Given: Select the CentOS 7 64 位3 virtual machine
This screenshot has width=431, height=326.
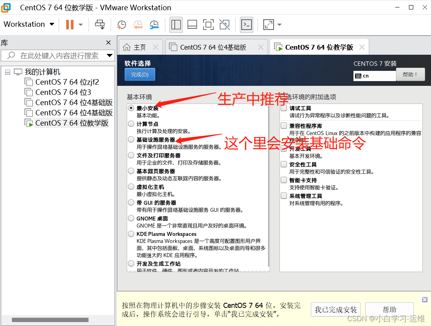Looking at the screenshot, I should (x=63, y=93).
